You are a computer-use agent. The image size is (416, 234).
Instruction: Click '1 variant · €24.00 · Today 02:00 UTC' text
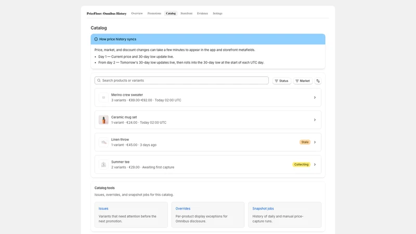click(139, 123)
